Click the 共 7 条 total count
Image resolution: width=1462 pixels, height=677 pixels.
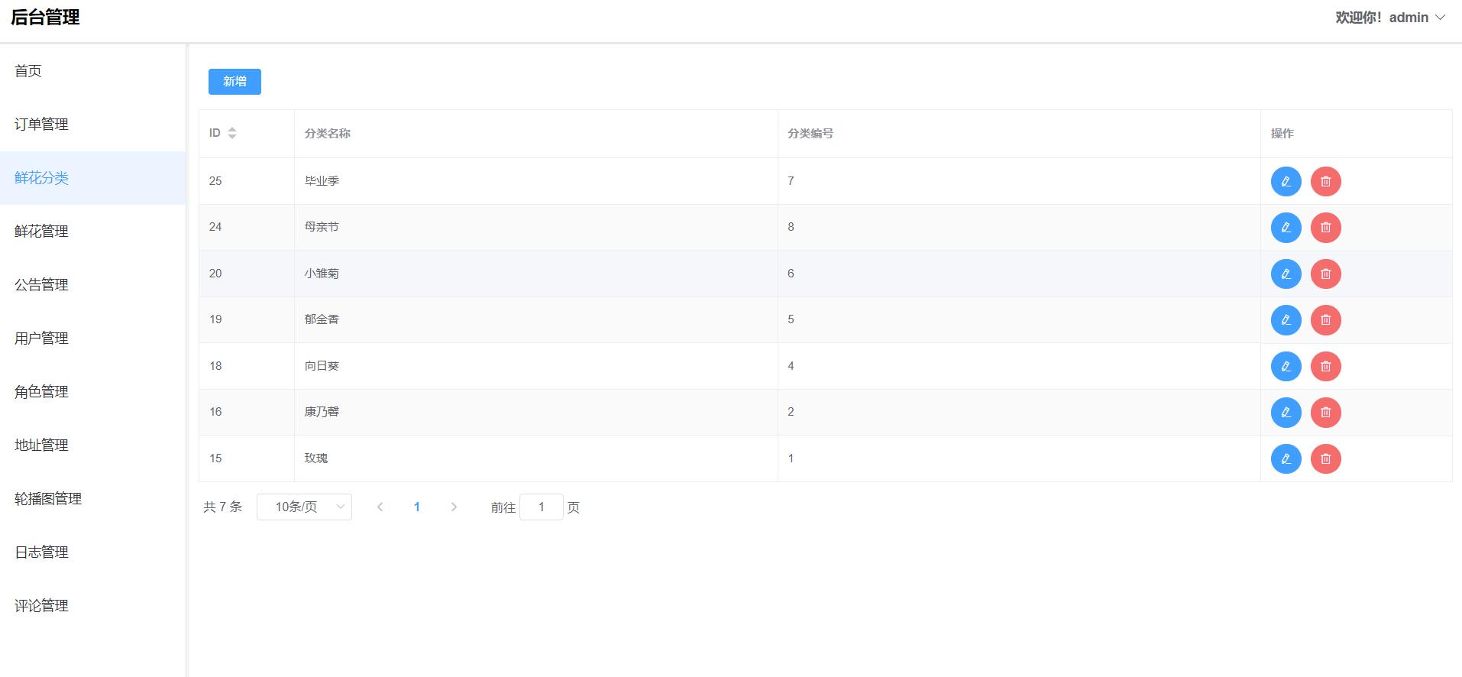click(222, 507)
